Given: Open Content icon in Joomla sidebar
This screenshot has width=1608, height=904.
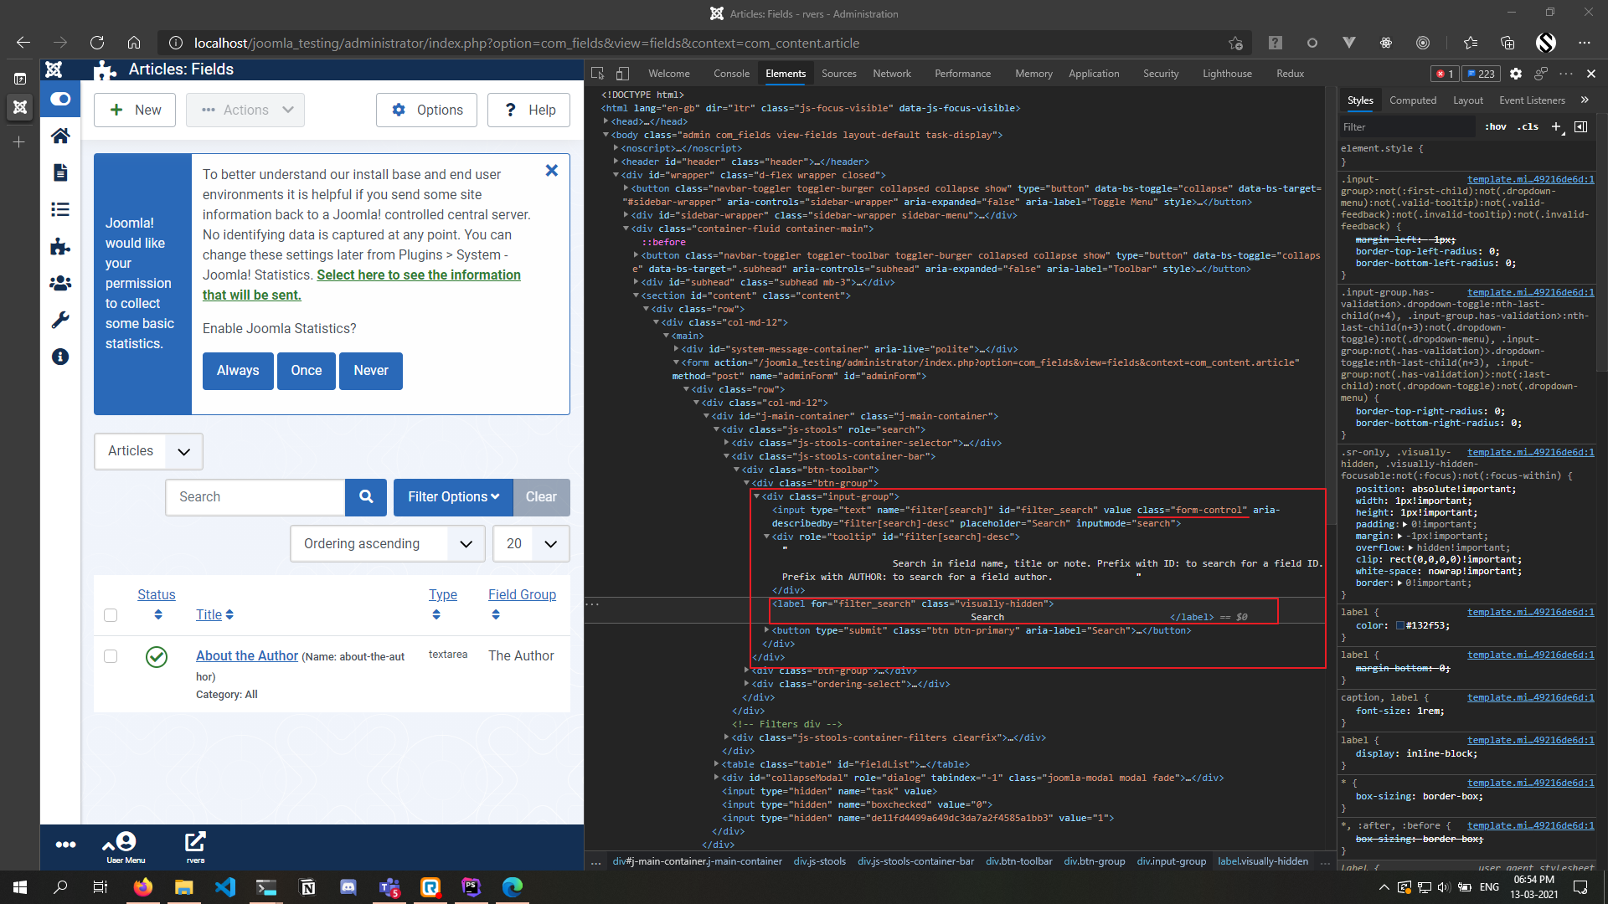Looking at the screenshot, I should coord(60,172).
